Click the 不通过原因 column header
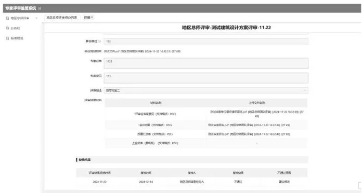362x193 pixels. tap(284, 173)
